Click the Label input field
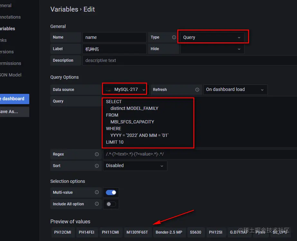Image resolution: width=297 pixels, height=241 pixels. click(x=115, y=49)
